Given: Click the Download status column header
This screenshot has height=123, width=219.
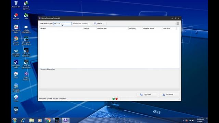Looking at the screenshot, I should [152, 28].
